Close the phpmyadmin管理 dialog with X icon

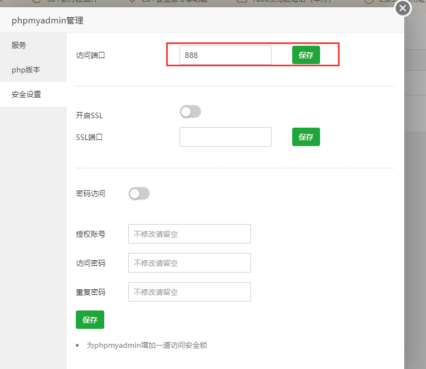[403, 8]
